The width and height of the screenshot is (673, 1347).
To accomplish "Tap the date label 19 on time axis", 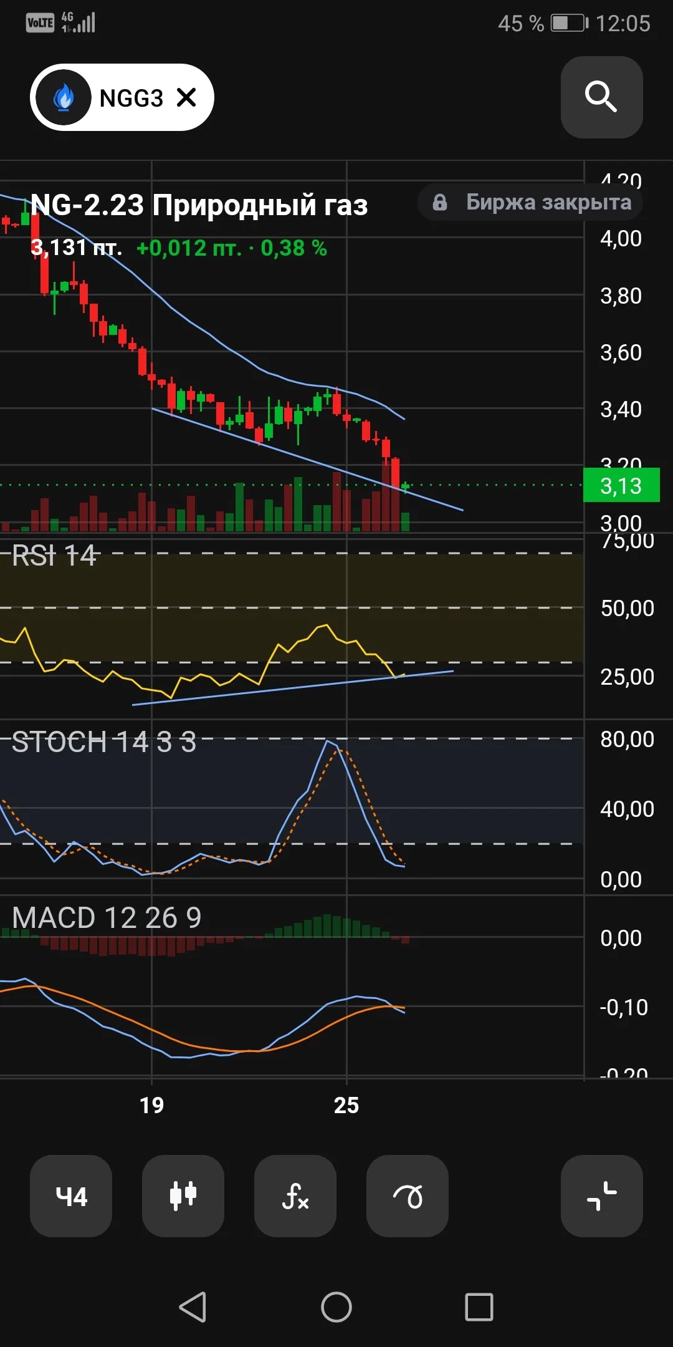I will click(x=151, y=1105).
